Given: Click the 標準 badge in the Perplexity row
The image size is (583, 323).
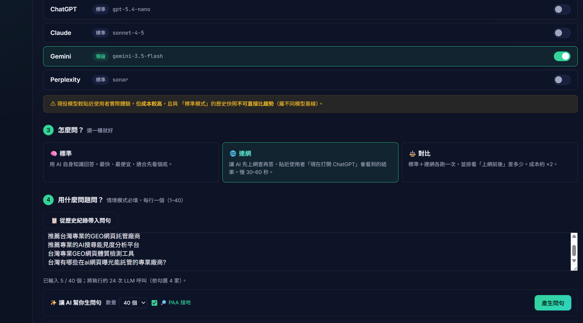Looking at the screenshot, I should (x=101, y=80).
